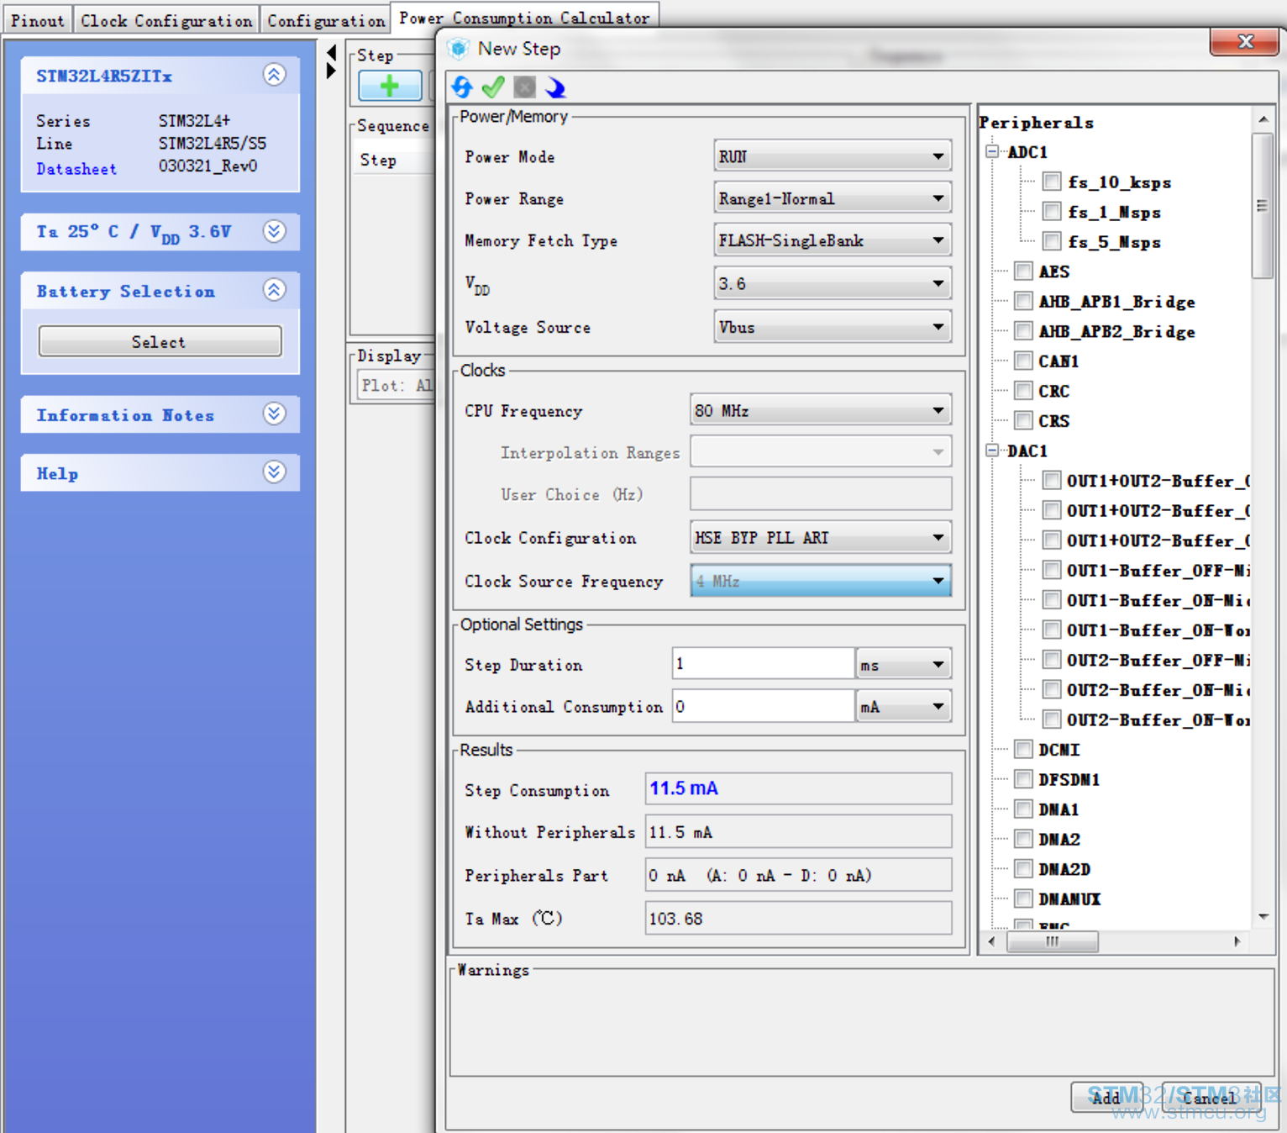Enable the DFSDM1 peripheral checkbox
Viewport: 1287px width, 1133px height.
1023,779
